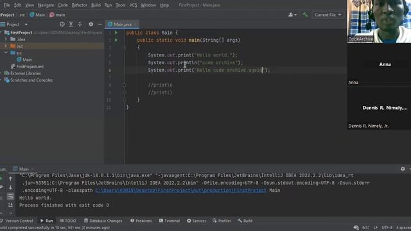
Task: Open the Edit menu
Action: (17, 5)
